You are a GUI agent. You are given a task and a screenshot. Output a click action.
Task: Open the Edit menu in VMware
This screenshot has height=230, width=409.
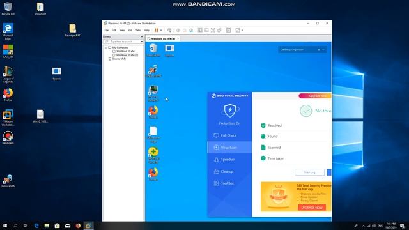click(114, 30)
